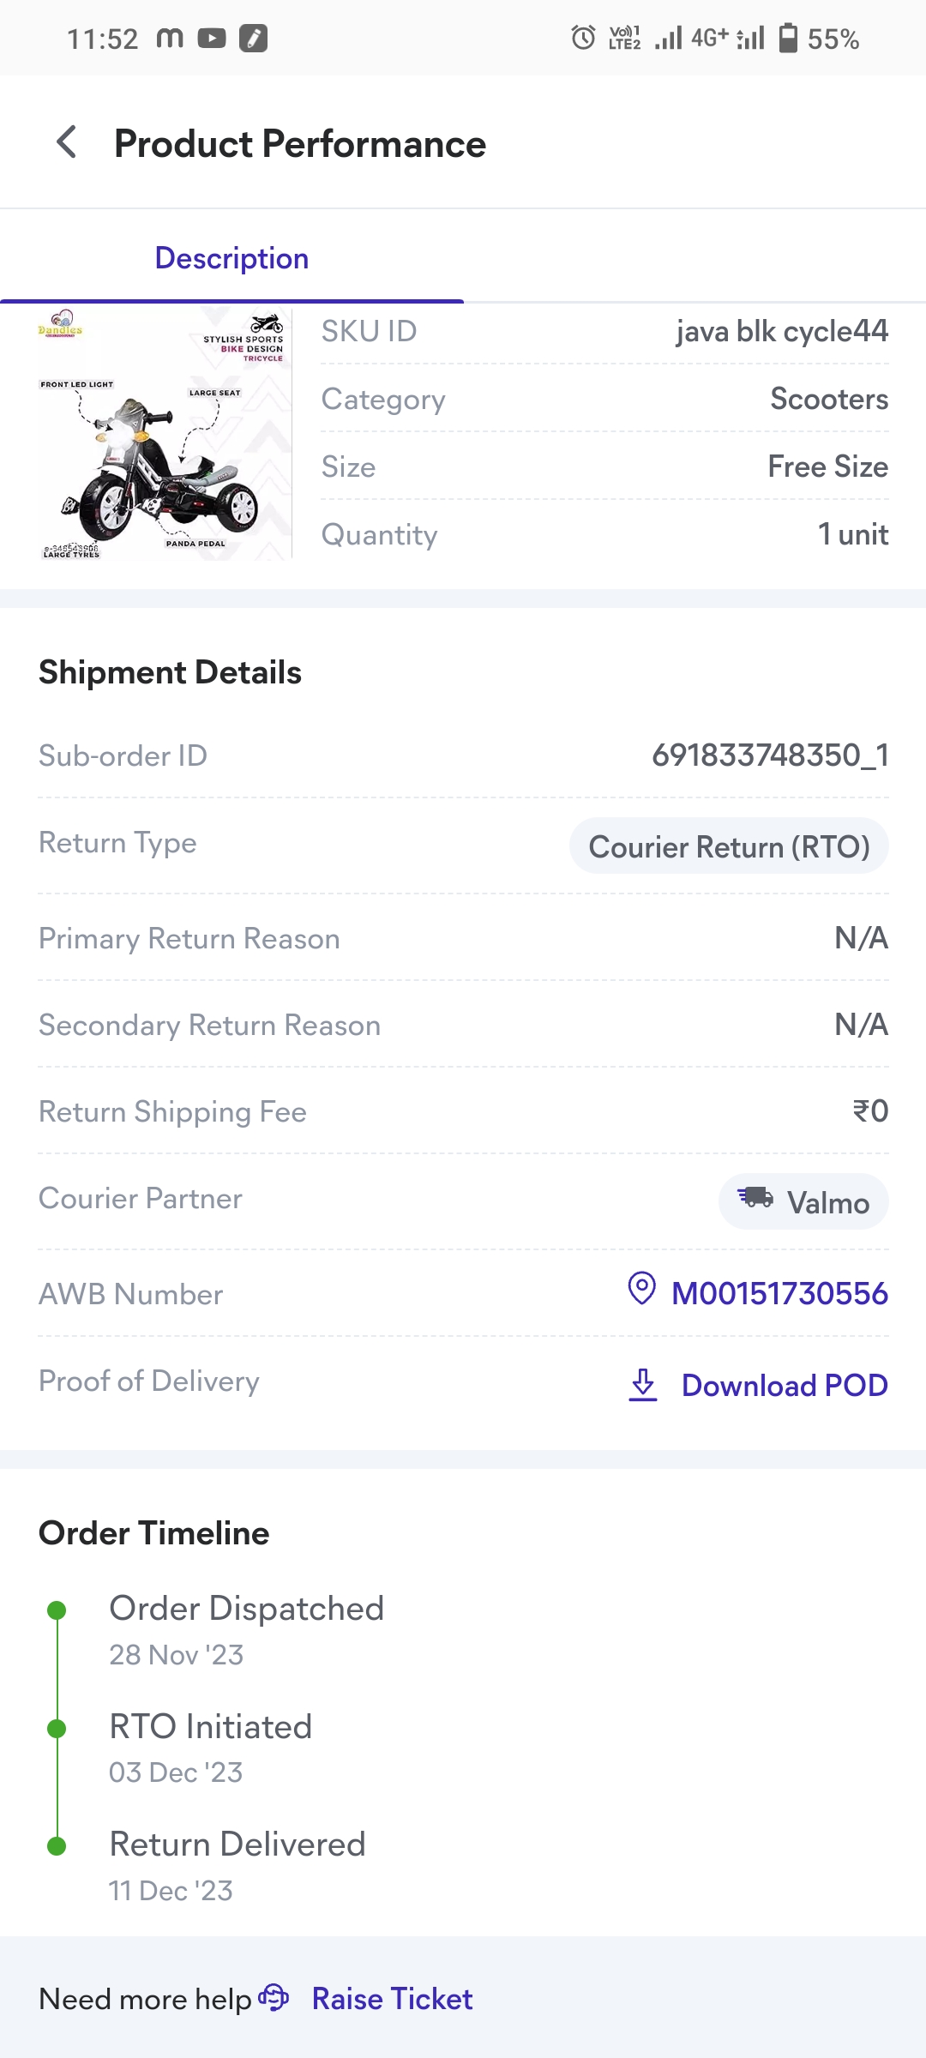Viewport: 926px width, 2058px height.
Task: Tap the support headset icon near Raise Ticket
Action: point(274,1997)
